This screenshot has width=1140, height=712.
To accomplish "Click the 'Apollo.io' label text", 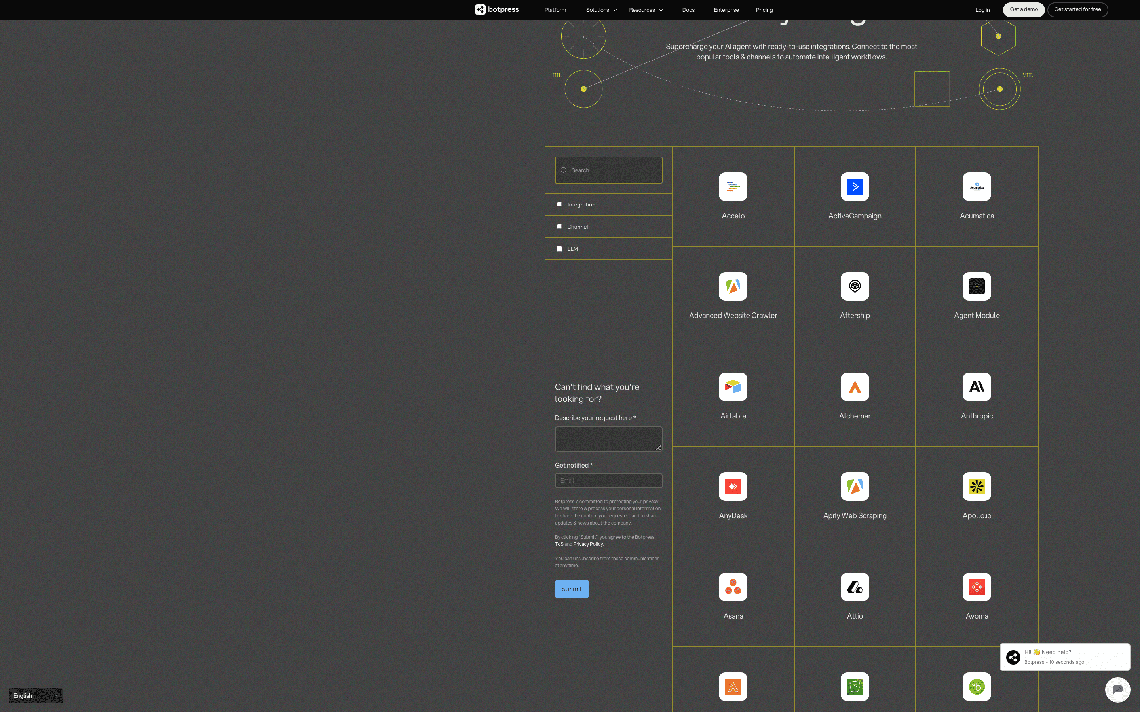I will 977,516.
